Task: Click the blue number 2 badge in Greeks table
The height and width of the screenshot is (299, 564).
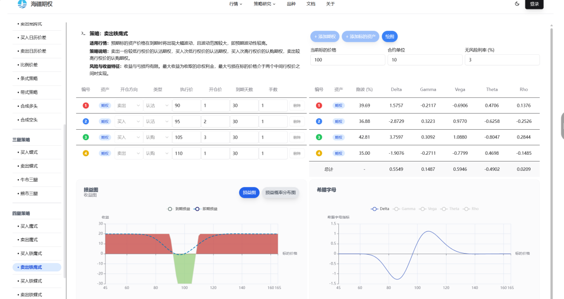Action: point(319,121)
